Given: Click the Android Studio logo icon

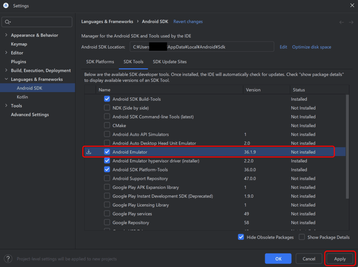Looking at the screenshot, I should pyautogui.click(x=6, y=6).
